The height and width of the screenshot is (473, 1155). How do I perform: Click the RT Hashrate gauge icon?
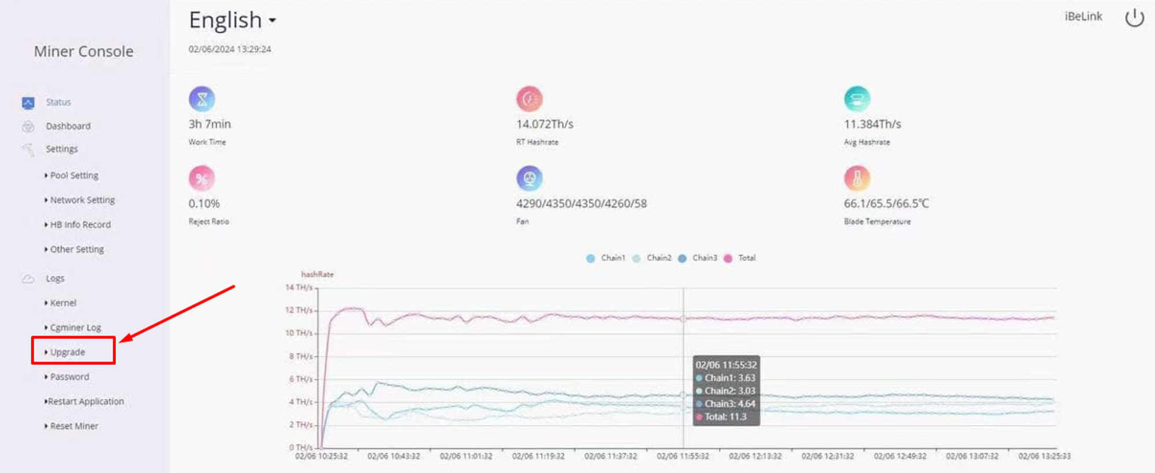click(529, 99)
